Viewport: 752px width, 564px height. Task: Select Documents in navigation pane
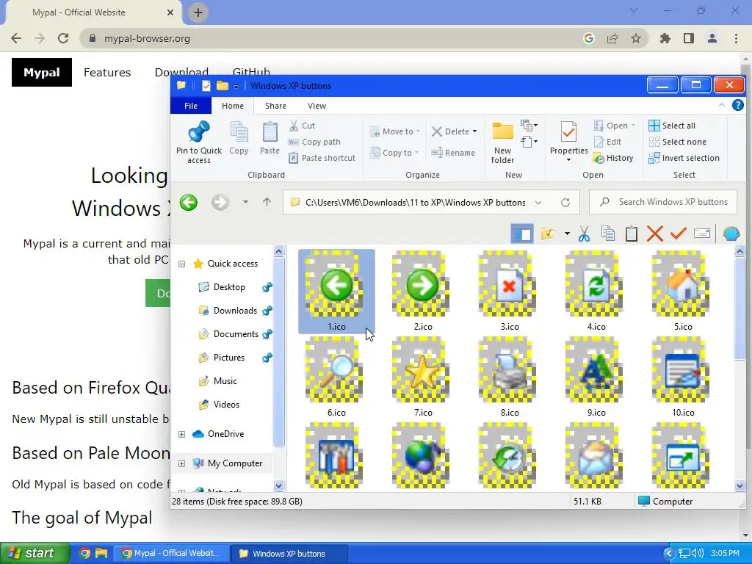click(236, 334)
